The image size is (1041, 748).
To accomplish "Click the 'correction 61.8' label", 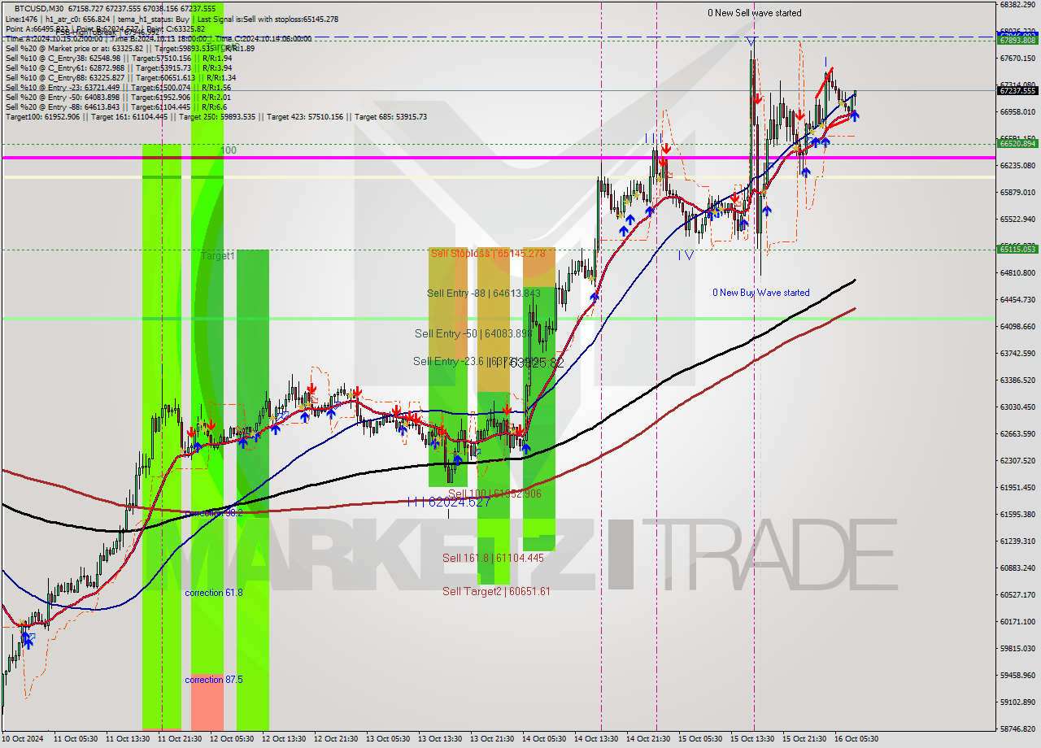I will (213, 593).
